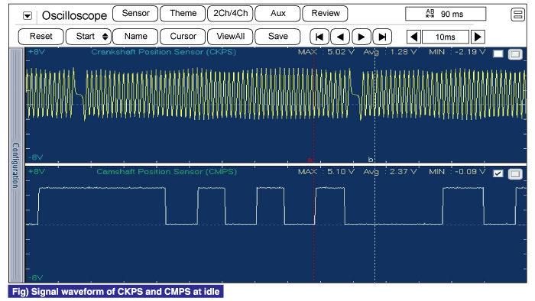Screen dimensions: 535x301
Task: Select cursor b marker on CKPS waveform
Action: pos(371,159)
